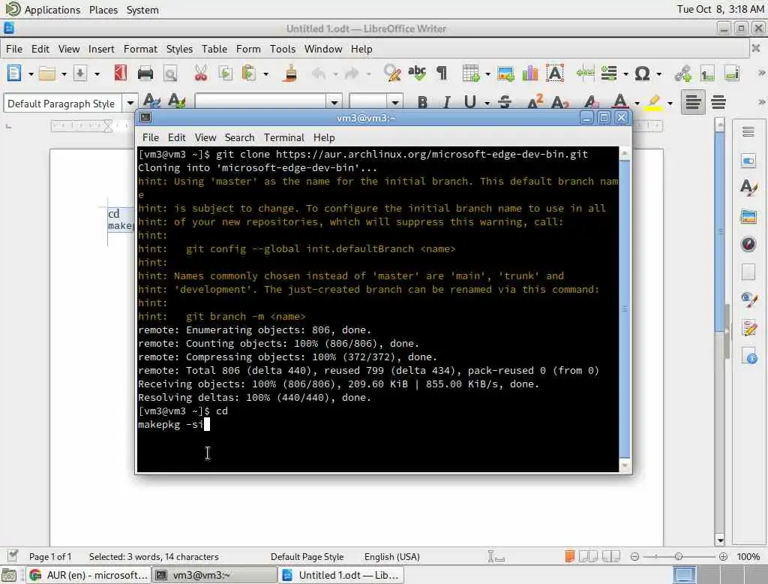Open Writer Styles menu
The image size is (768, 584).
click(179, 49)
